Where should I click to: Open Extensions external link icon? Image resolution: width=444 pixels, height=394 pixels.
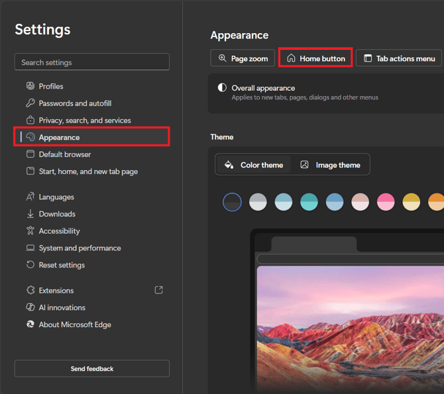pos(158,290)
